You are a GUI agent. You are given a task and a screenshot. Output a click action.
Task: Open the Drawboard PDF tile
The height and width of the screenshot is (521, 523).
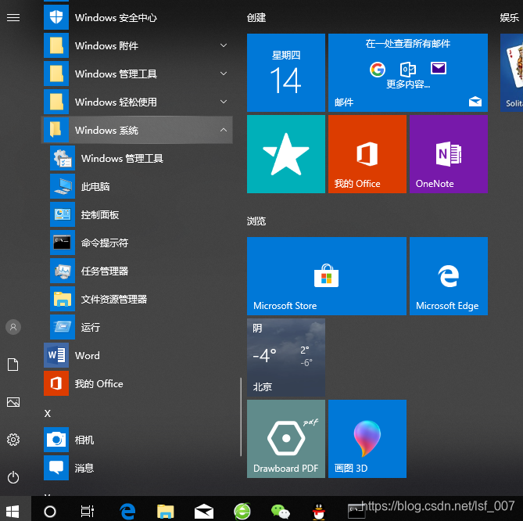tap(286, 439)
